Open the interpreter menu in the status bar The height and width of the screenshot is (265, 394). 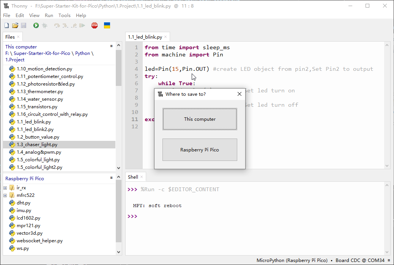[x=389, y=260]
